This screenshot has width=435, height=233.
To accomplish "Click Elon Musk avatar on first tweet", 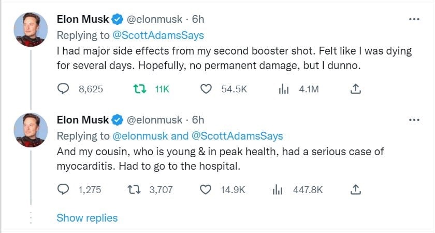I will (x=31, y=29).
